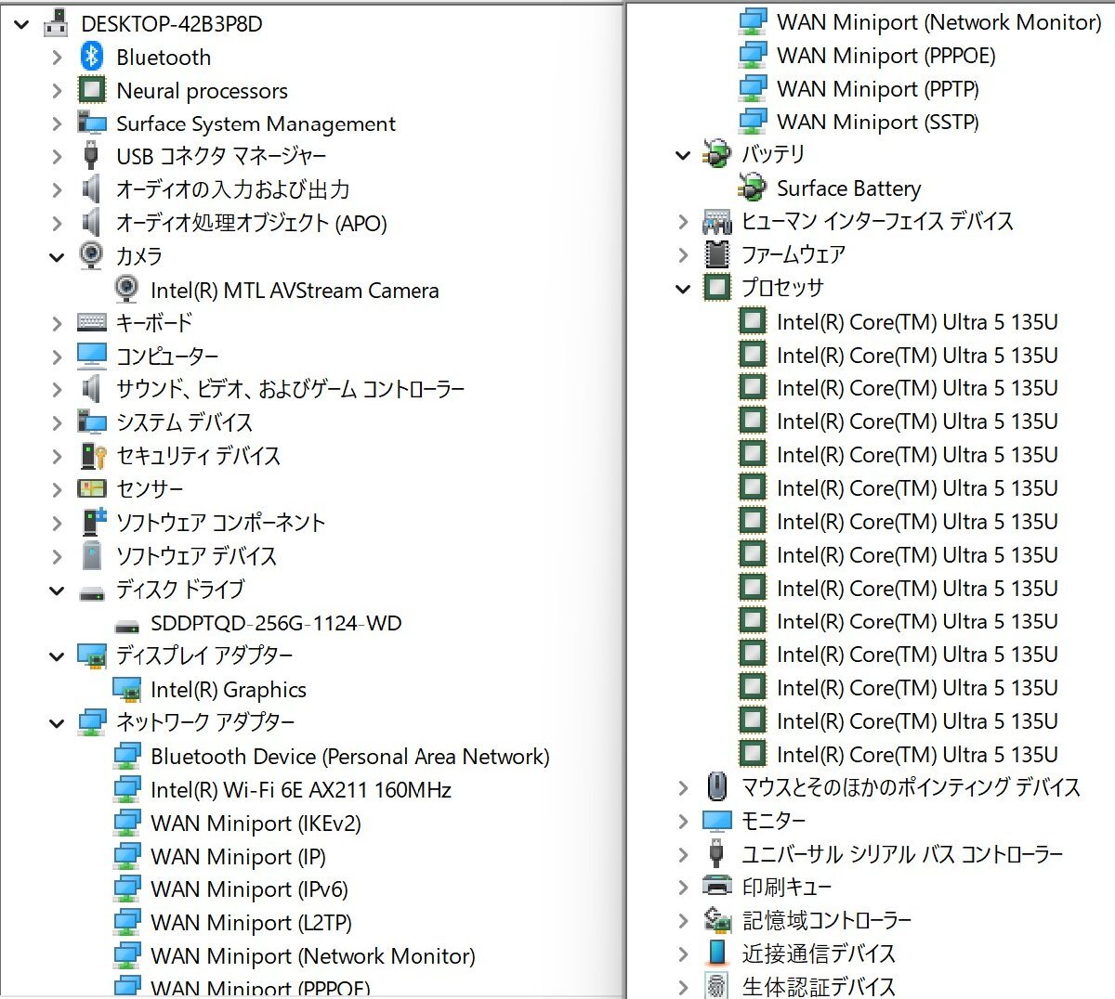Click the プロセッサ category icon
Viewport: 1115px width, 999px height.
point(716,287)
